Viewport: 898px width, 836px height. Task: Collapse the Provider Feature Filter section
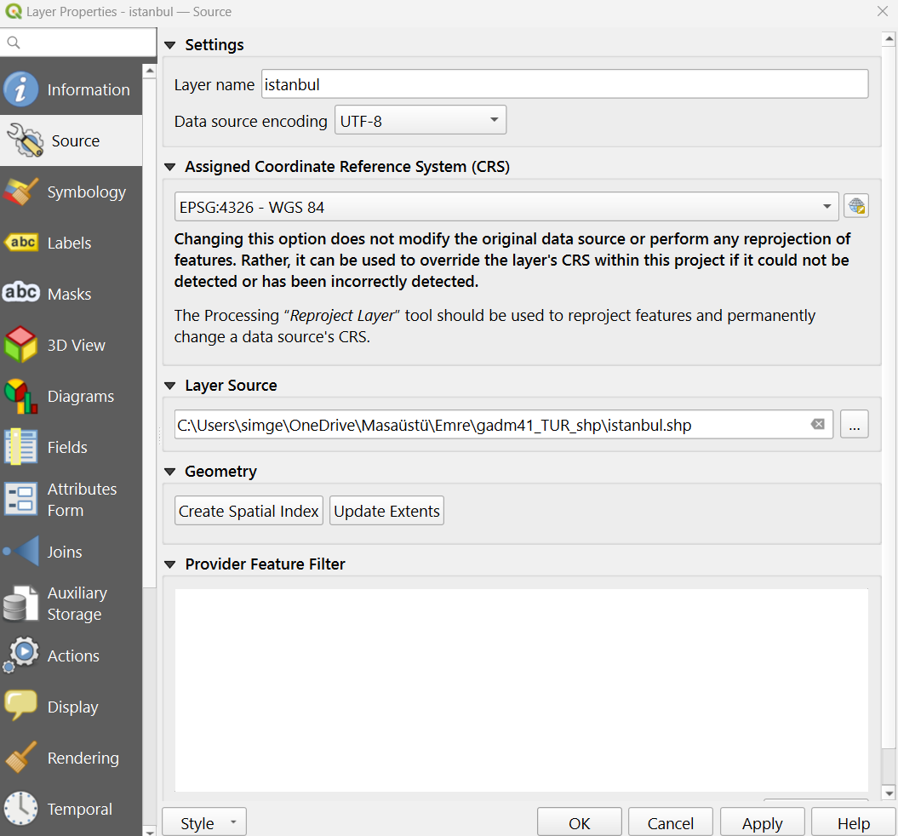[169, 564]
